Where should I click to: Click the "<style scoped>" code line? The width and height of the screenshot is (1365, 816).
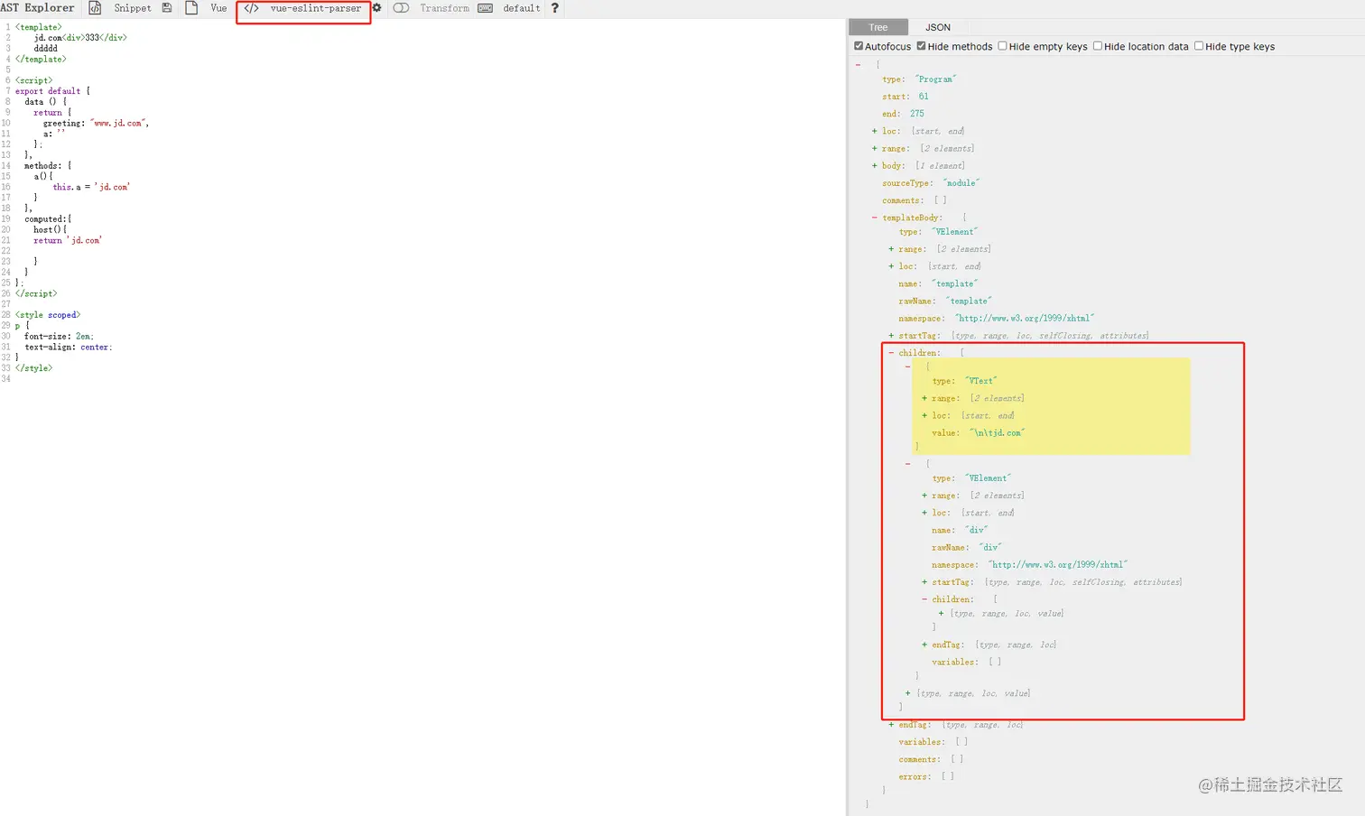48,315
